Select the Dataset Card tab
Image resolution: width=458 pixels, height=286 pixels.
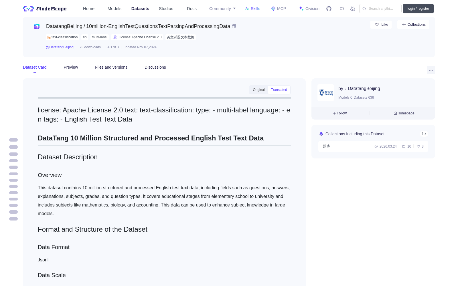pos(35,67)
